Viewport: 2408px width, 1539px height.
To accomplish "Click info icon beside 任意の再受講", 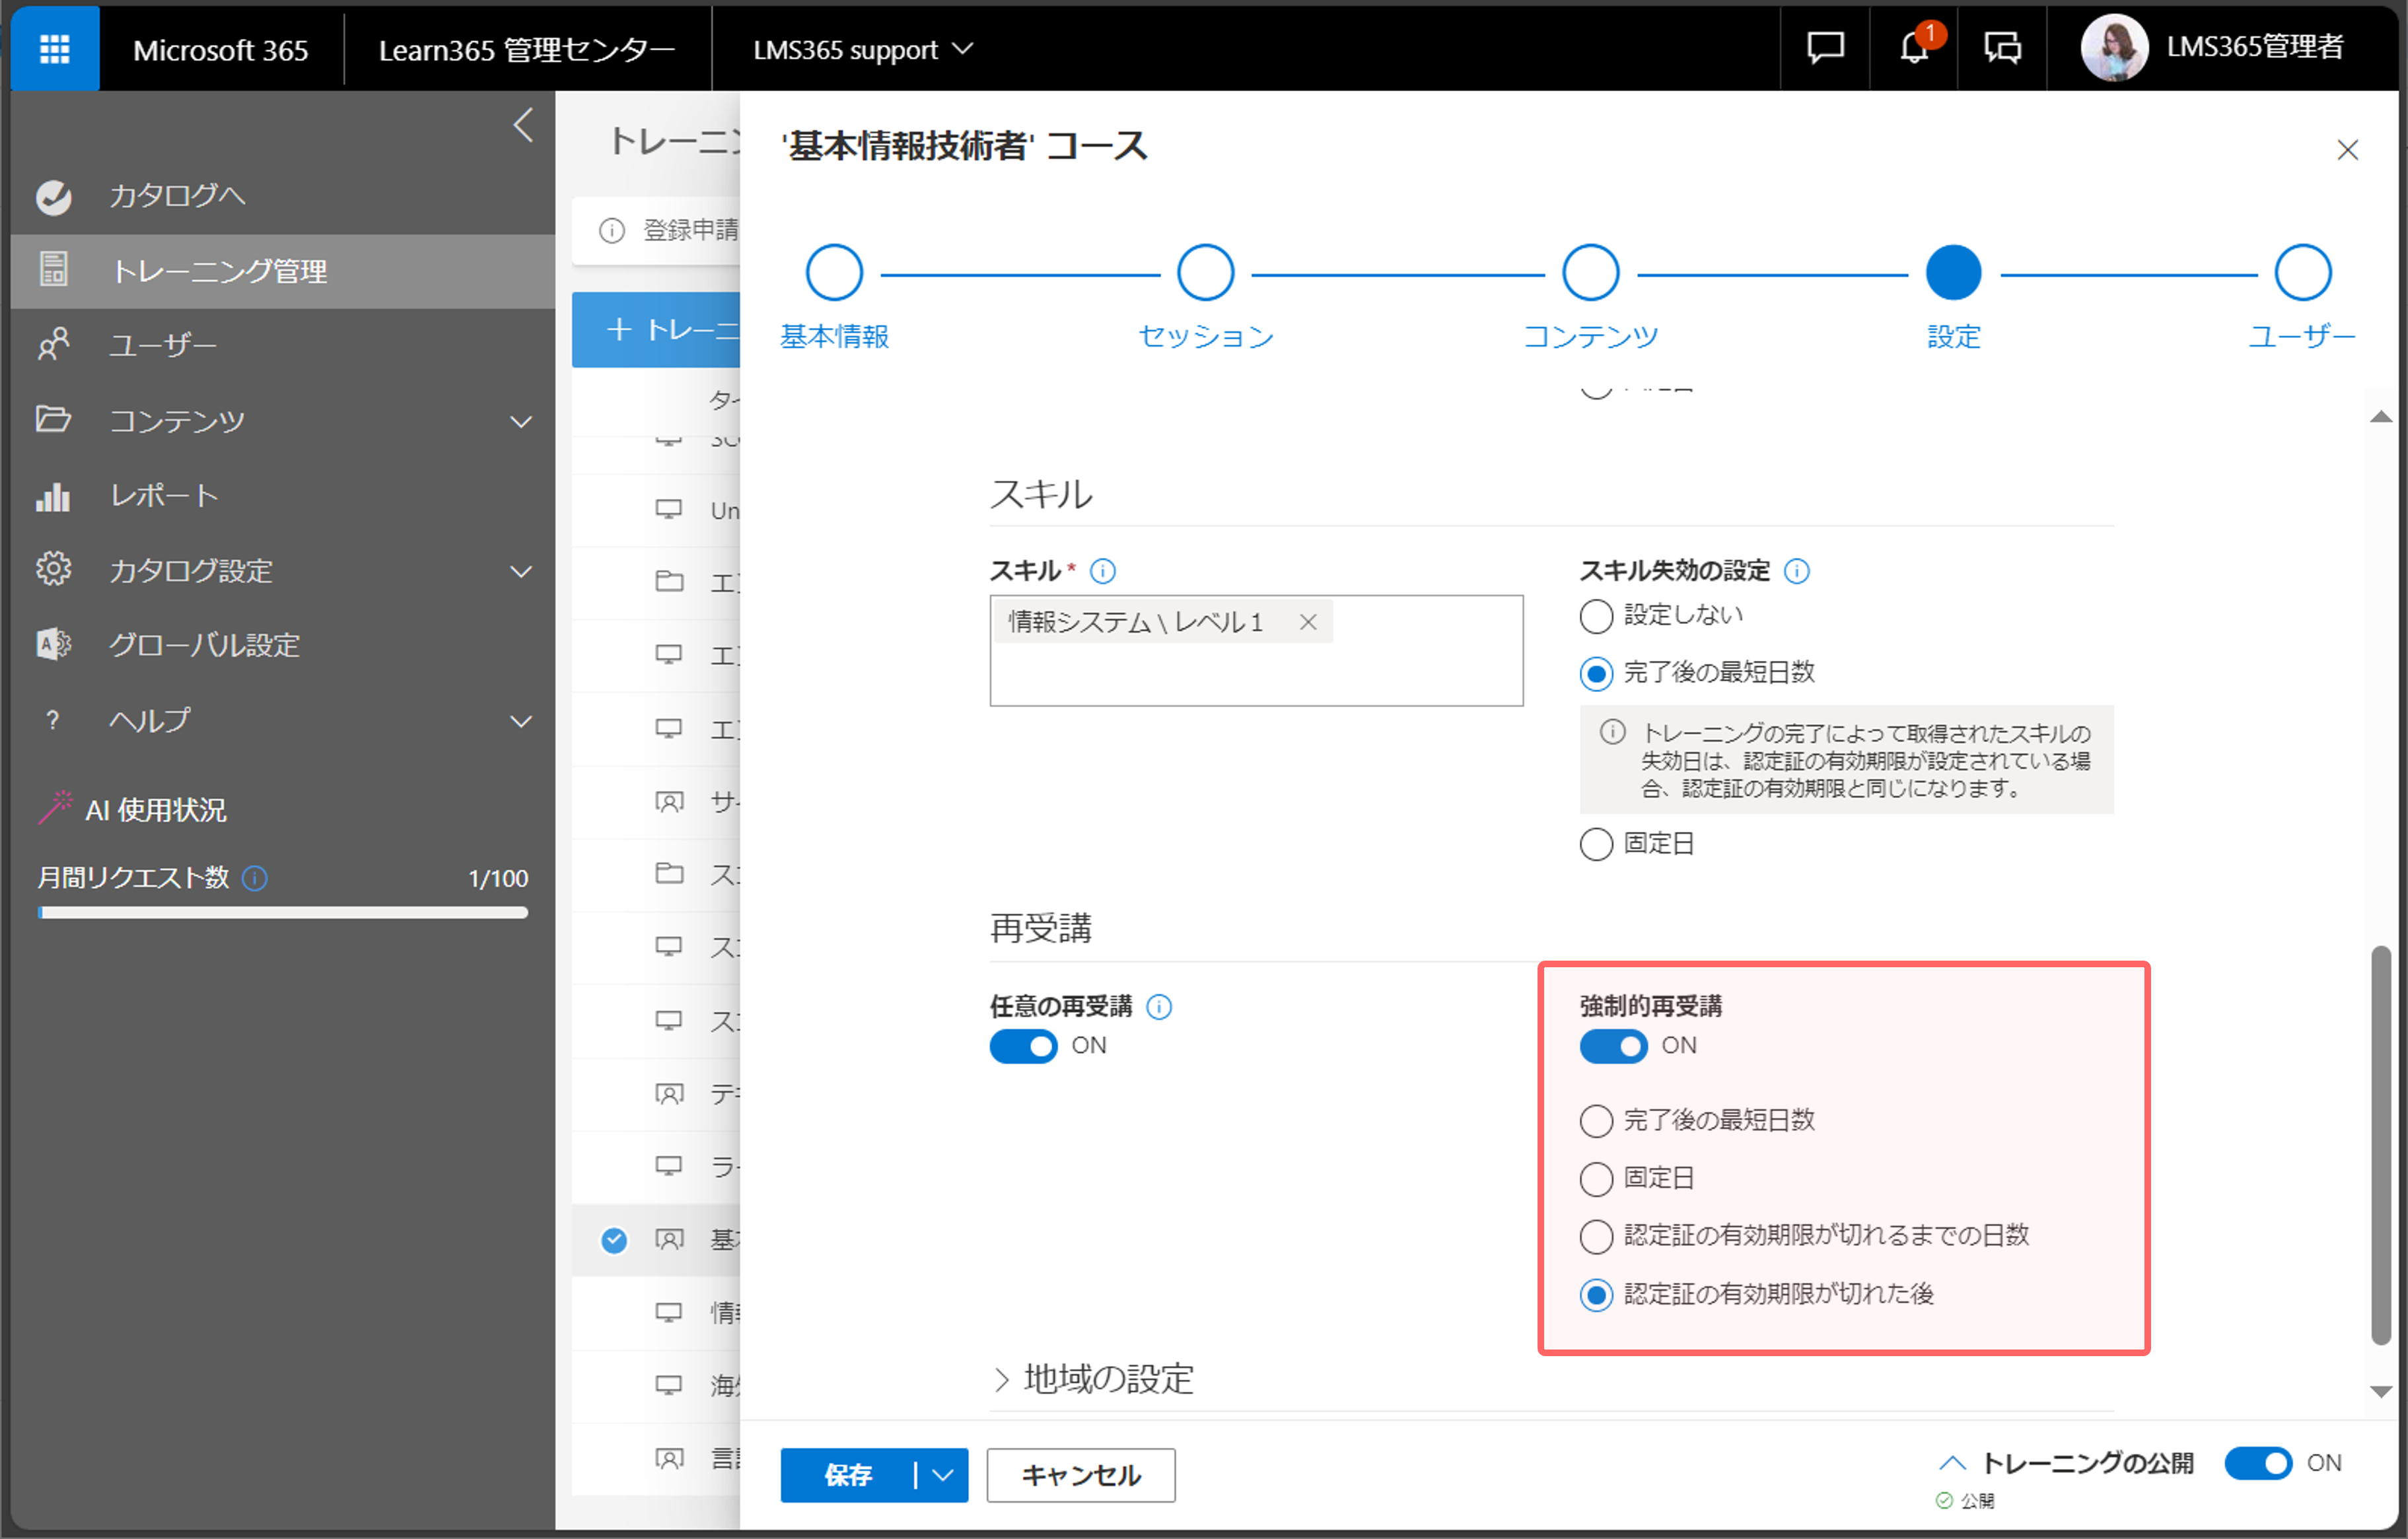I will (1158, 1006).
